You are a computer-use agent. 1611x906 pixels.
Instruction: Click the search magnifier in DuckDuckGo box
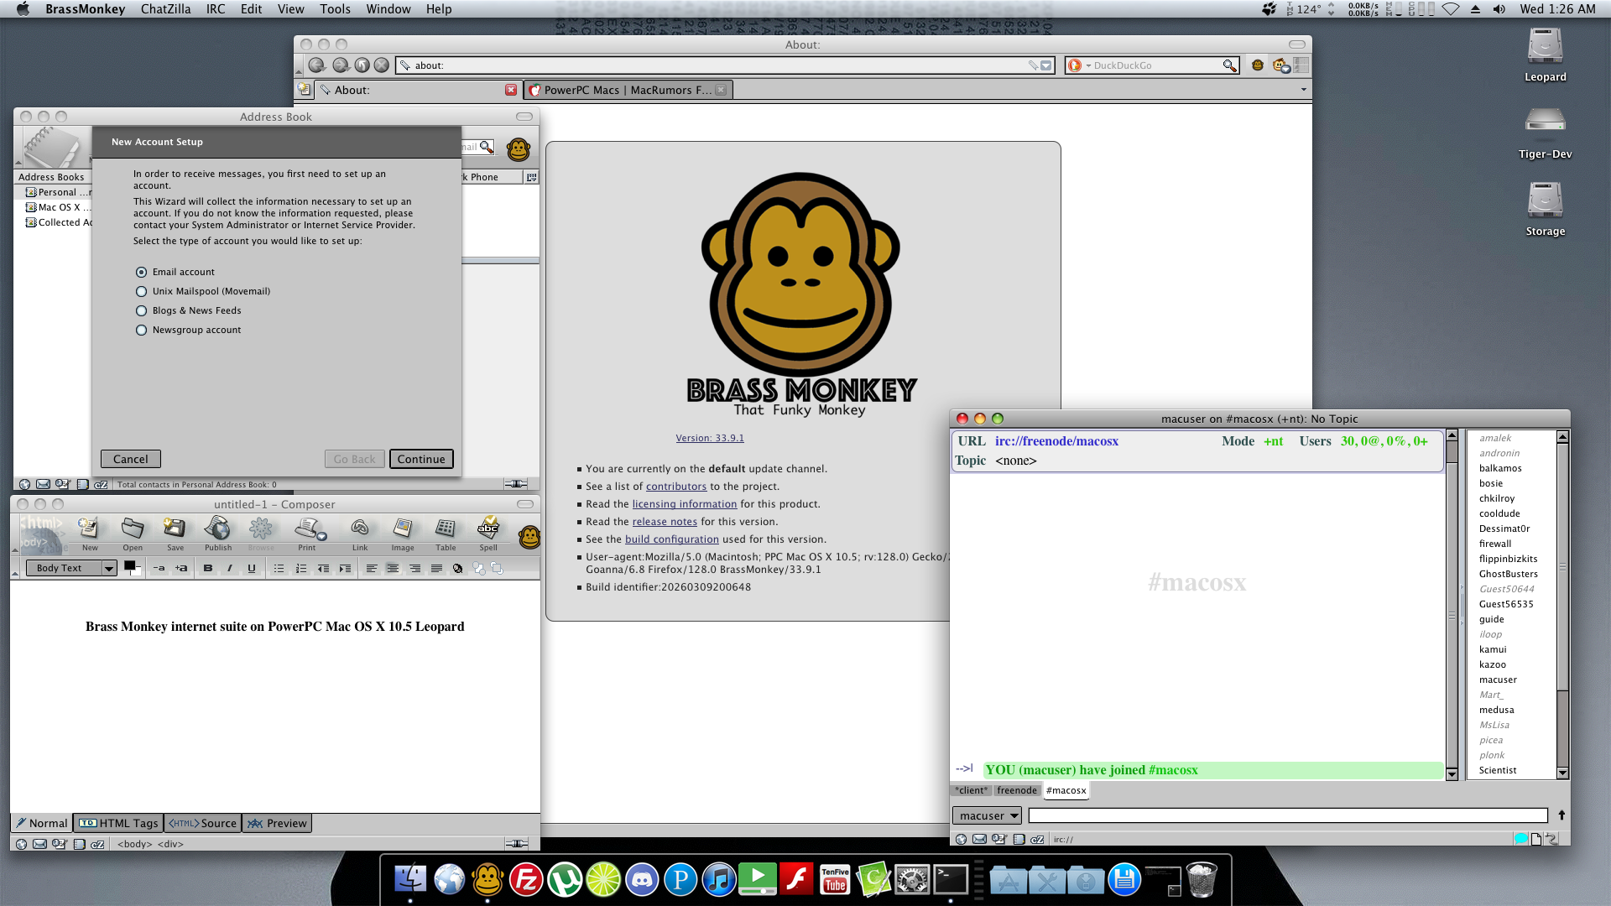(x=1229, y=65)
